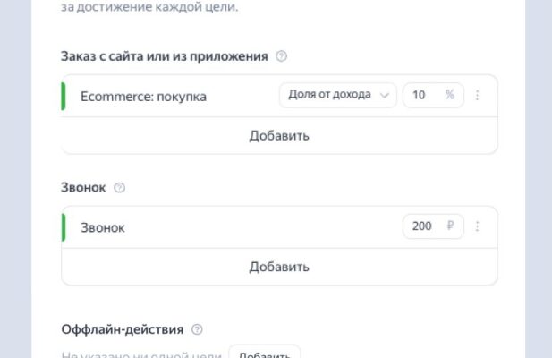
Task: Click the percent sign in Ecommerce value field
Action: [450, 96]
